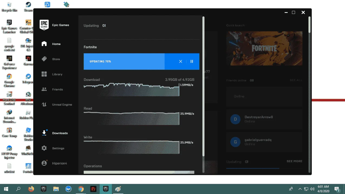Click the 25.9MB/s read speed value
This screenshot has width=345, height=194.
tap(187, 114)
